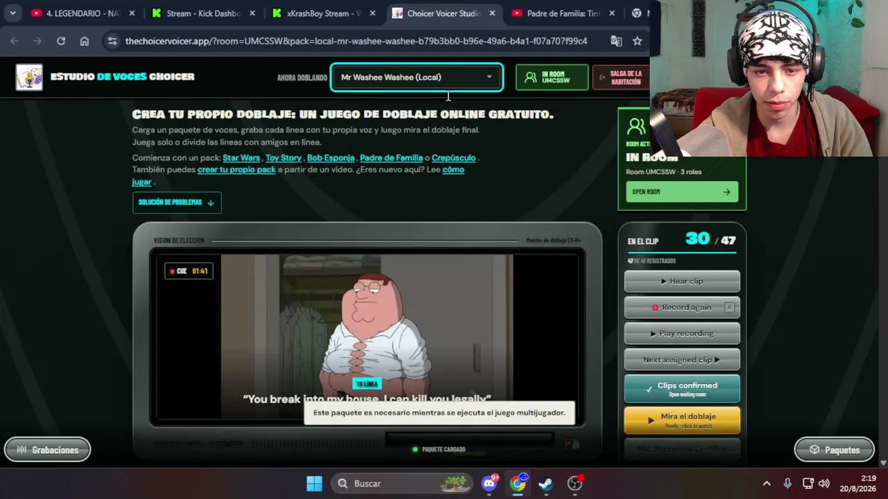
Task: Open the Crepúsculo pack link
Action: click(454, 157)
